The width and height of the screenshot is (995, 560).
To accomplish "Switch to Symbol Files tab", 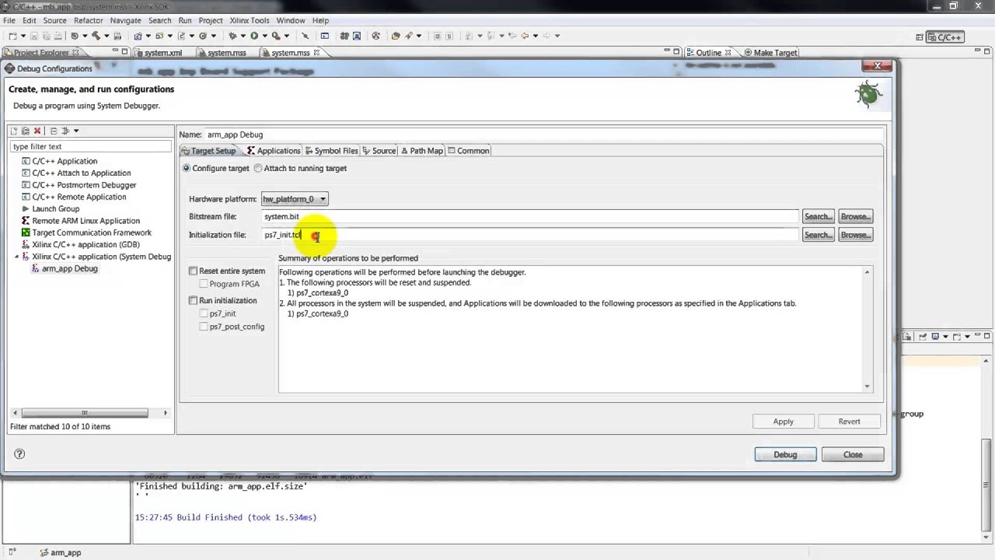I will pyautogui.click(x=331, y=151).
